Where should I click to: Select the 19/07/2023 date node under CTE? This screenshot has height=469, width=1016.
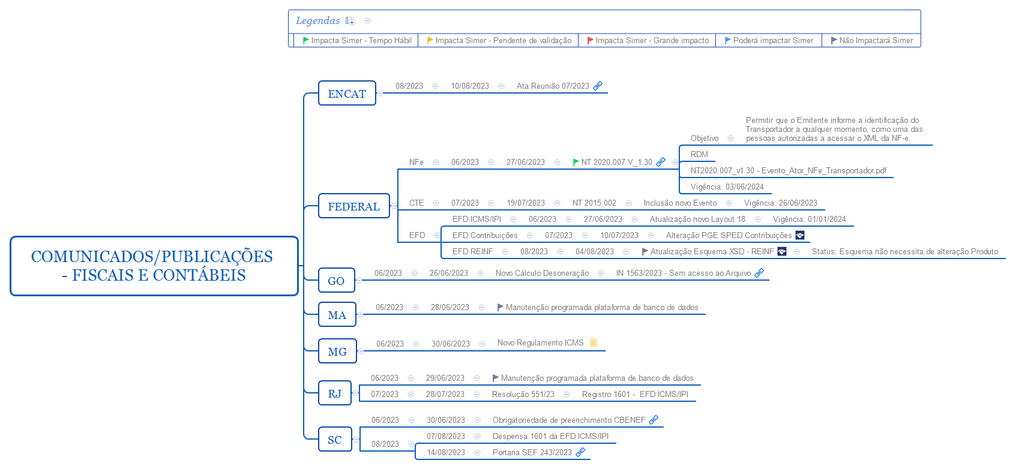pyautogui.click(x=526, y=203)
